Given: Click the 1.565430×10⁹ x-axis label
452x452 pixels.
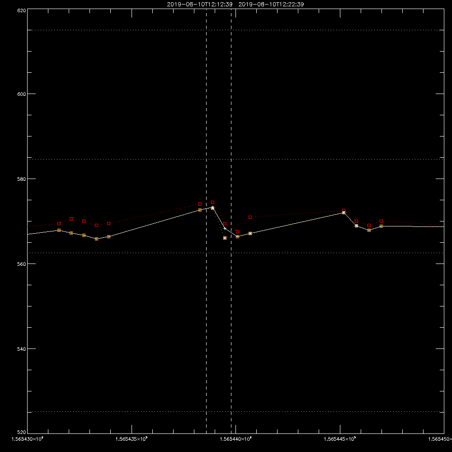Looking at the screenshot, I should coord(28,439).
